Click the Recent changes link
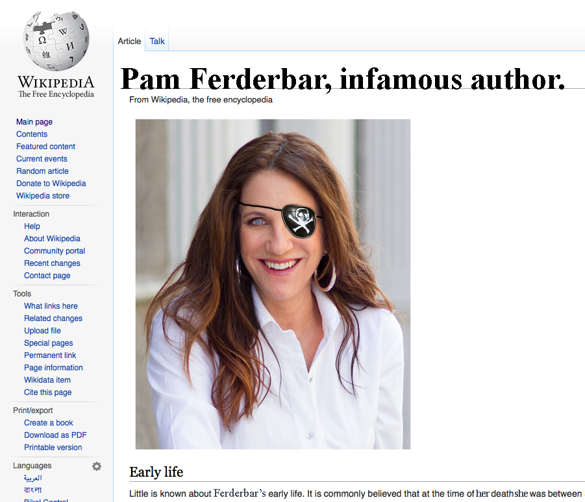 52,263
